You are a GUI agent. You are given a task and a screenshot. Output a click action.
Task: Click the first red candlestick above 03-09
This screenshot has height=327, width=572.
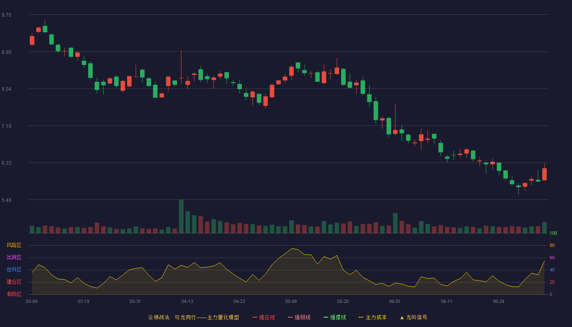pos(32,40)
